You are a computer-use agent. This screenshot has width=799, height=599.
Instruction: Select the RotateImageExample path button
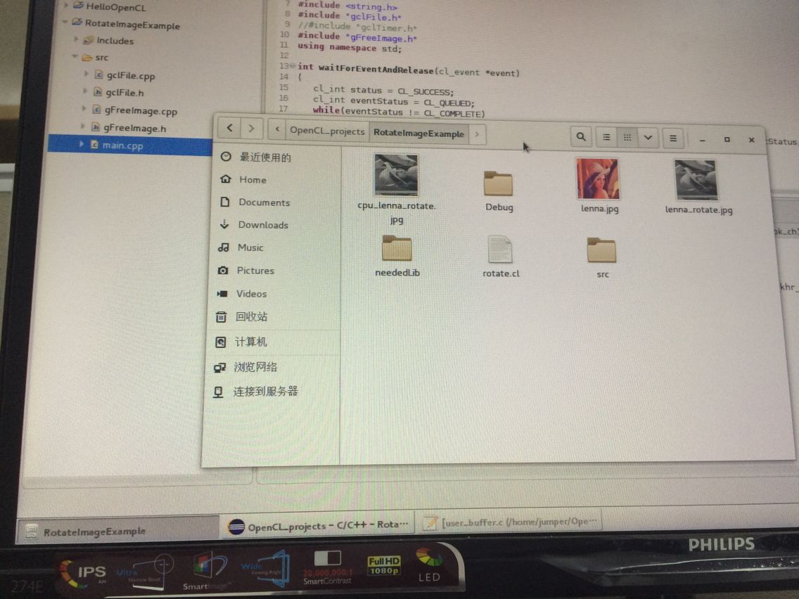[418, 133]
